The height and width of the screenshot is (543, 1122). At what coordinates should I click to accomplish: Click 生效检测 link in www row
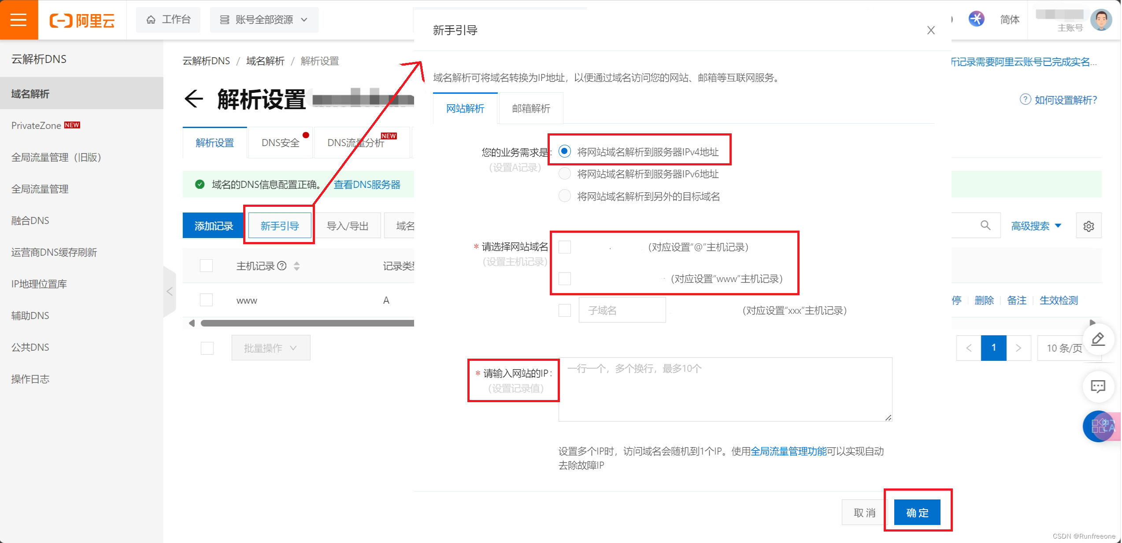(1059, 300)
